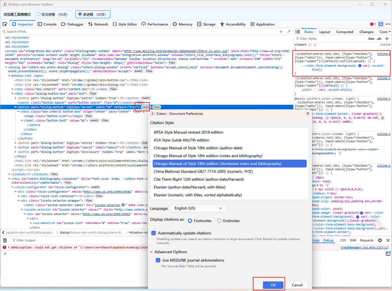The width and height of the screenshot is (392, 291).
Task: Collapse the selected accept button node
Action: pos(15,107)
